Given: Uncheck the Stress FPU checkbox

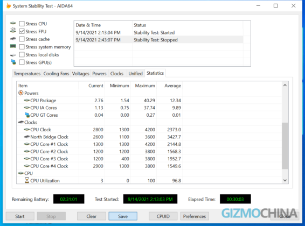Looking at the screenshot, I should pos(22,31).
